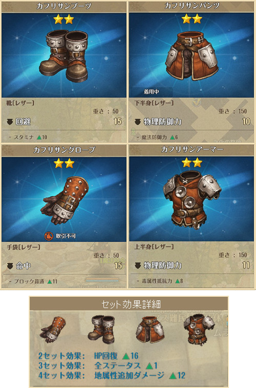This screenshot has height=388, width=256.
Task: Click the Kafrisun Boots item image
Action: (x=64, y=56)
